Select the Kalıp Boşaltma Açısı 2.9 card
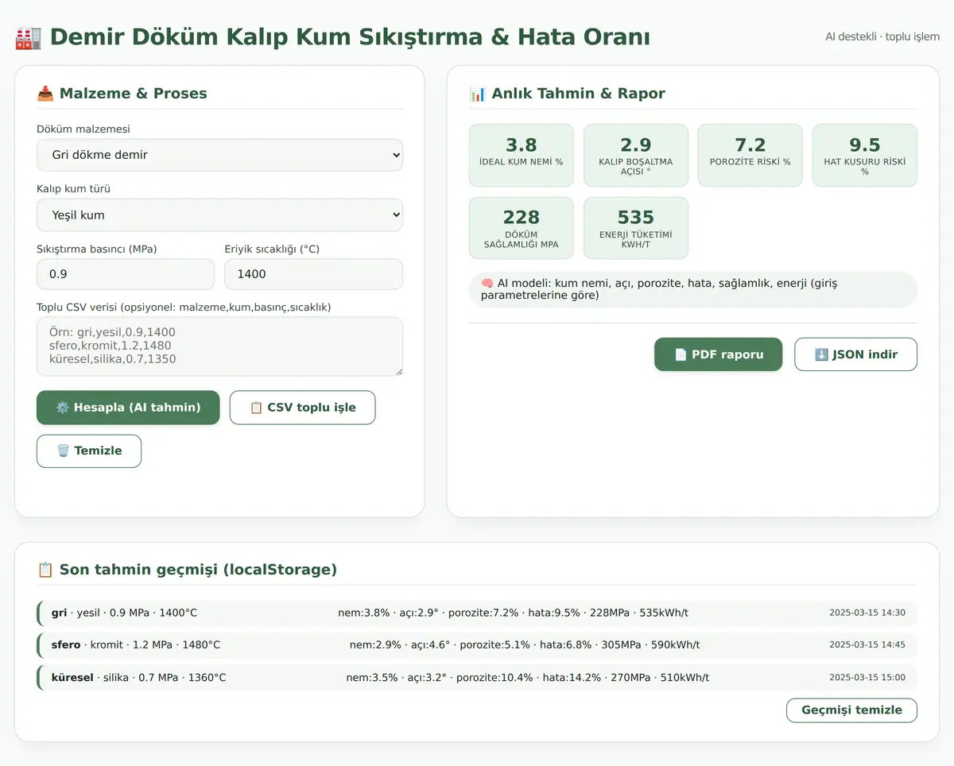Screen dimensions: 954x766 [636, 155]
